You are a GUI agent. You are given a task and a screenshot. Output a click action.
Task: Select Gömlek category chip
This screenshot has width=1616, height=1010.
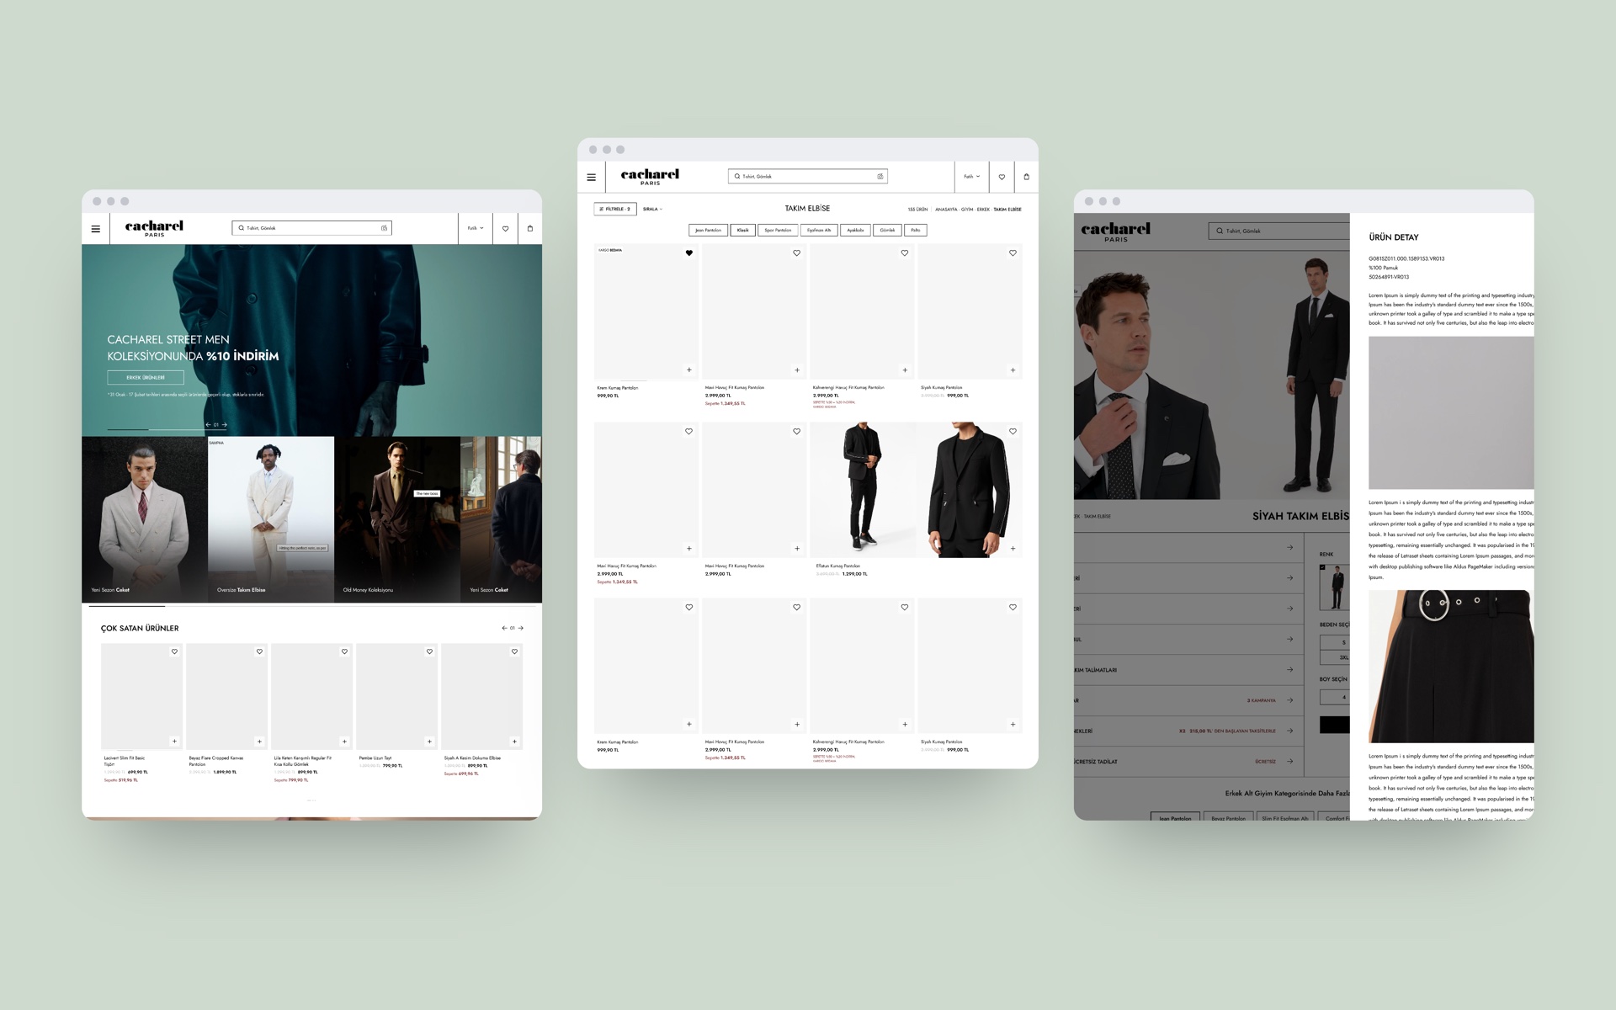[x=887, y=231]
